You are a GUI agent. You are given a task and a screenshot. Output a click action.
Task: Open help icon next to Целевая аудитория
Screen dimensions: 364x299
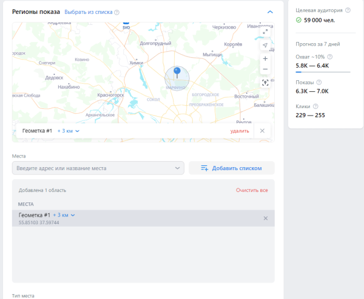[347, 10]
